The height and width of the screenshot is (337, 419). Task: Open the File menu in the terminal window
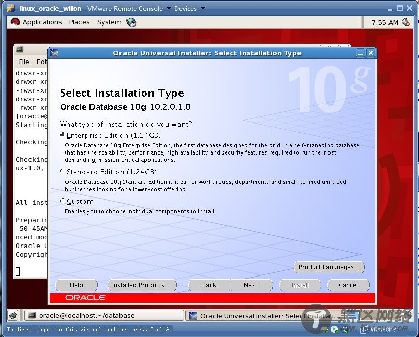(24, 62)
